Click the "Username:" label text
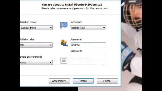The width and height of the screenshot is (162, 91). [76, 39]
